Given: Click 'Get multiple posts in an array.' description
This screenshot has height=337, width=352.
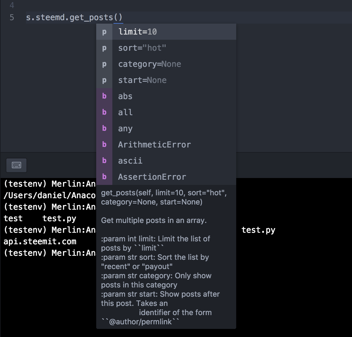Looking at the screenshot, I should pos(154,221).
